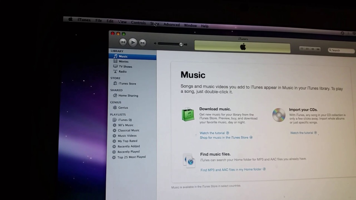Select Music in the Library sidebar
The height and width of the screenshot is (200, 356).
pyautogui.click(x=132, y=56)
